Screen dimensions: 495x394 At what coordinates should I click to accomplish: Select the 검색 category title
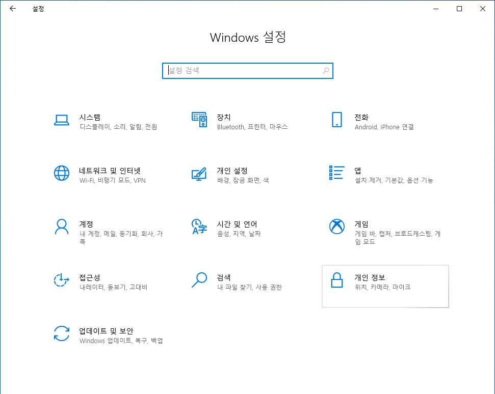(224, 278)
